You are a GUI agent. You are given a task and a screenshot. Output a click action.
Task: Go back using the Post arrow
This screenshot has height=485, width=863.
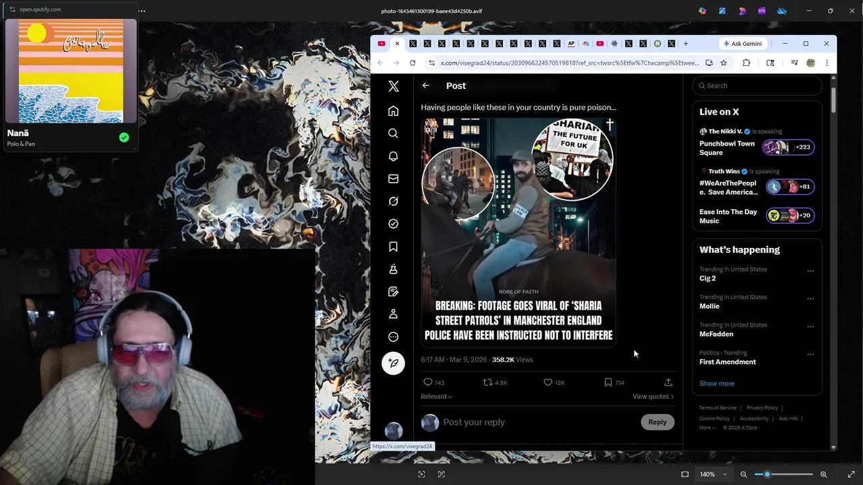click(425, 86)
